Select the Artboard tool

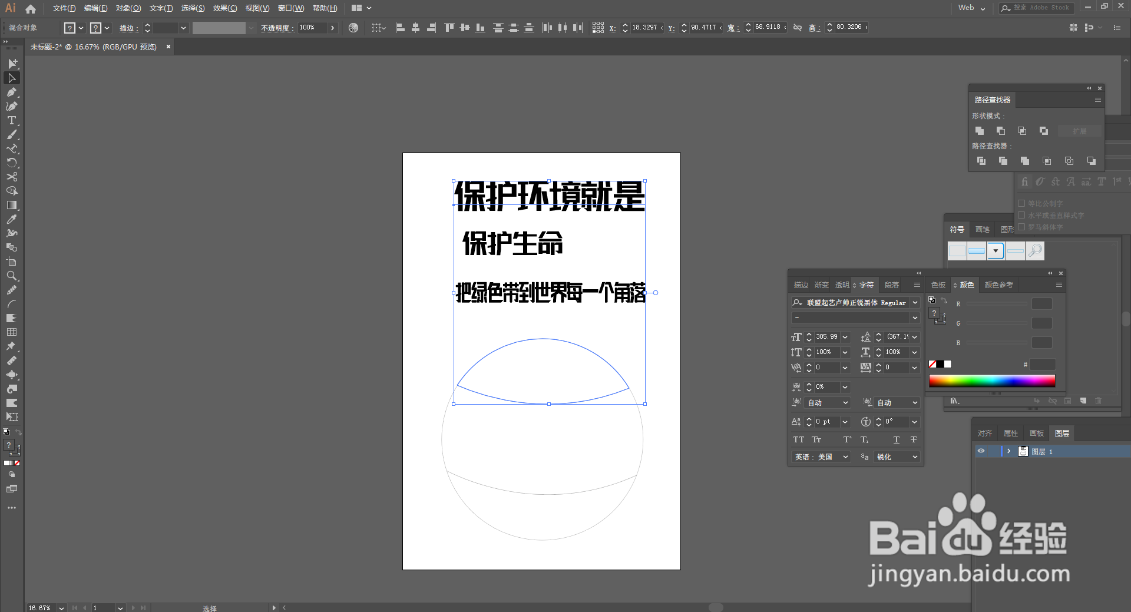pos(12,262)
